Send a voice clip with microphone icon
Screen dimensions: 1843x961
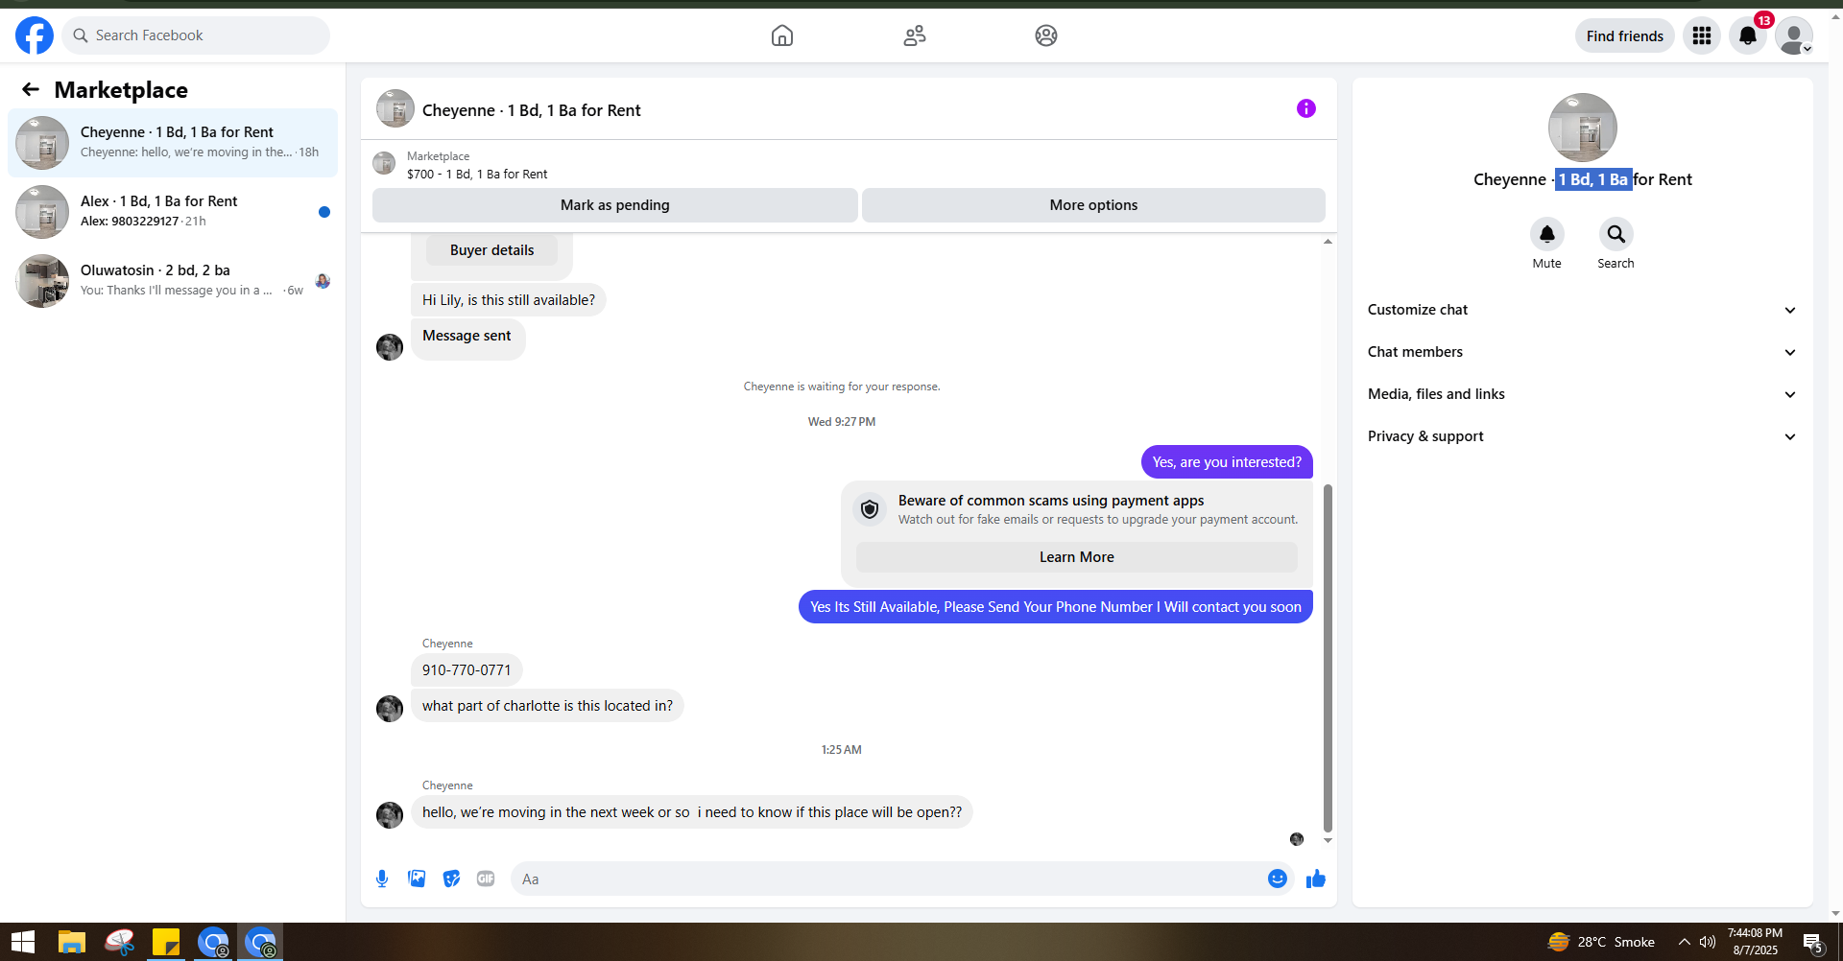pyautogui.click(x=382, y=879)
